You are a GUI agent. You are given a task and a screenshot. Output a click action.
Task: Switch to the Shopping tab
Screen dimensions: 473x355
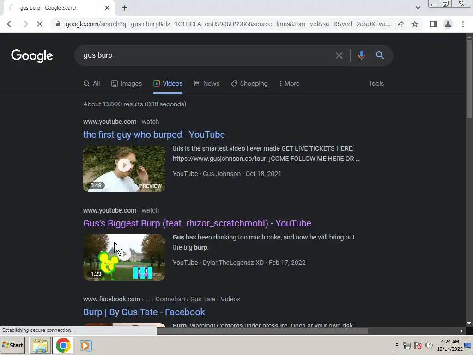249,84
